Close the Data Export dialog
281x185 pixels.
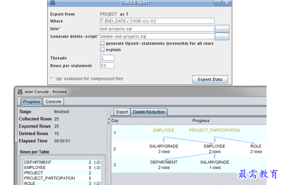[x=227, y=2]
